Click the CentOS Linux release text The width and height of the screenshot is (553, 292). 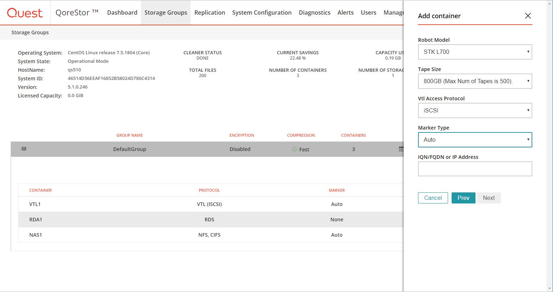[x=109, y=52]
